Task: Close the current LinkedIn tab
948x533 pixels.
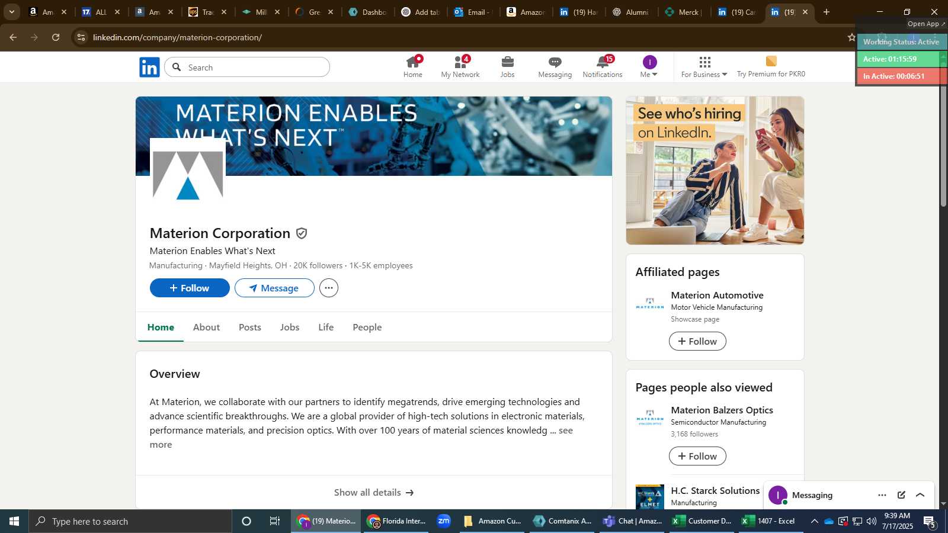Action: click(x=805, y=12)
